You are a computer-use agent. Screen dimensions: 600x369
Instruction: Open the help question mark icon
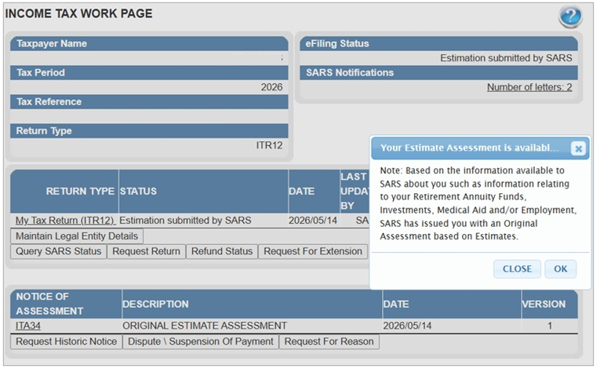click(570, 16)
